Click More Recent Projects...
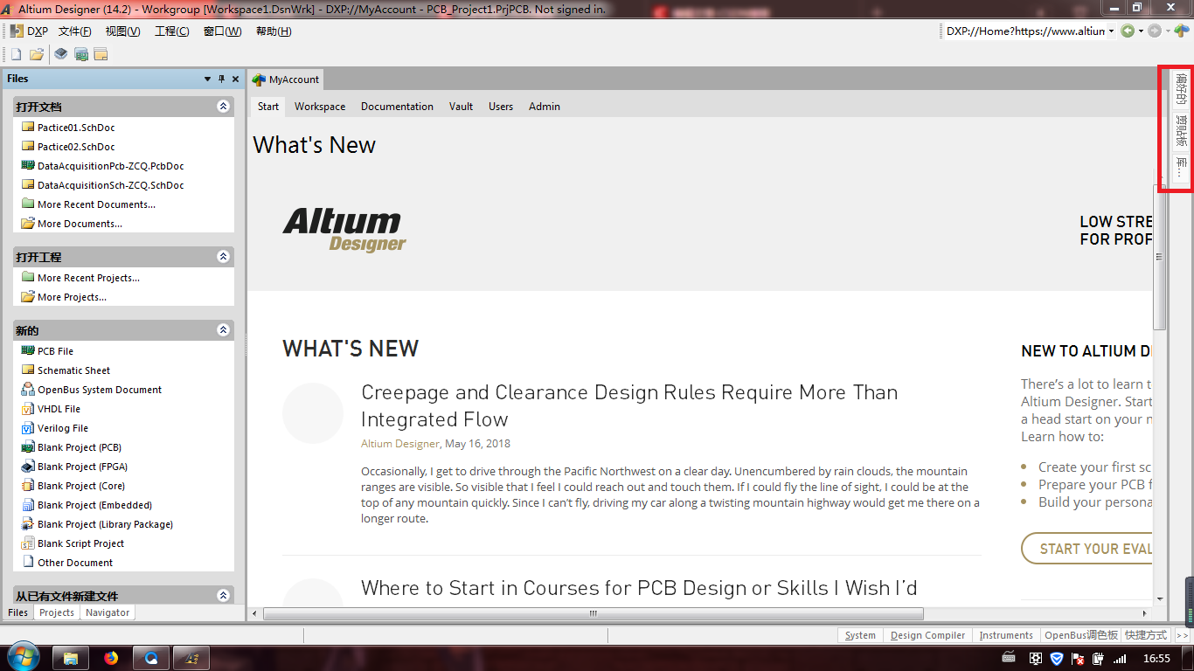The height and width of the screenshot is (671, 1194). [88, 278]
